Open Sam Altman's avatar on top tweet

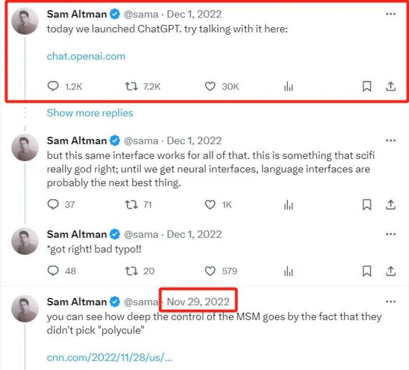click(x=25, y=21)
